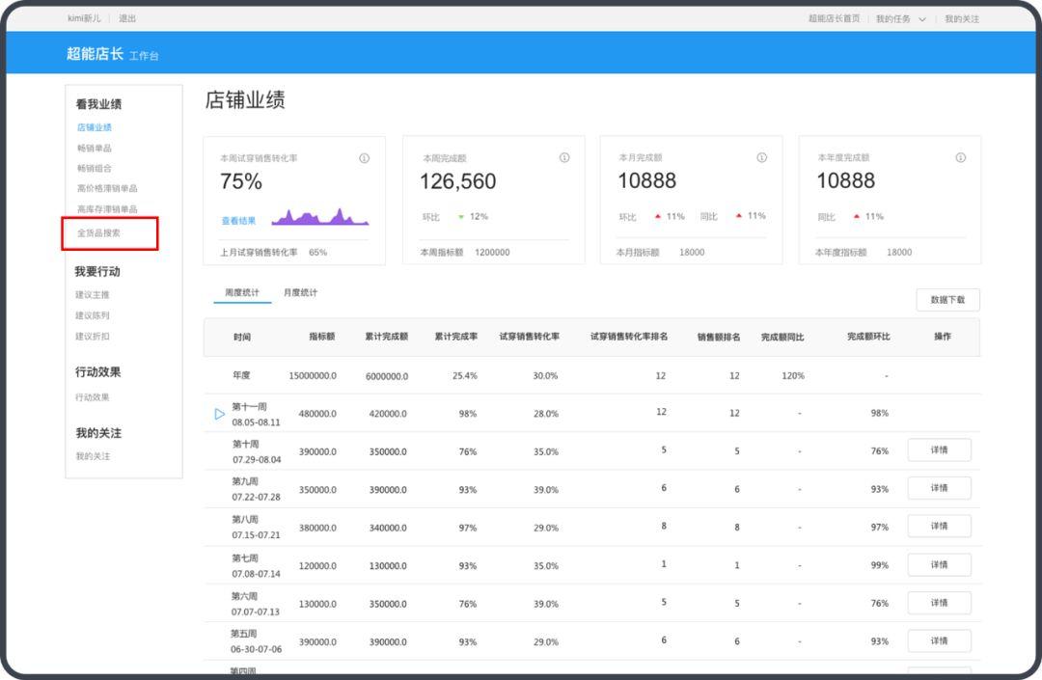Click the 数据下载 button
Viewport: 1042px width, 680px height.
[947, 300]
